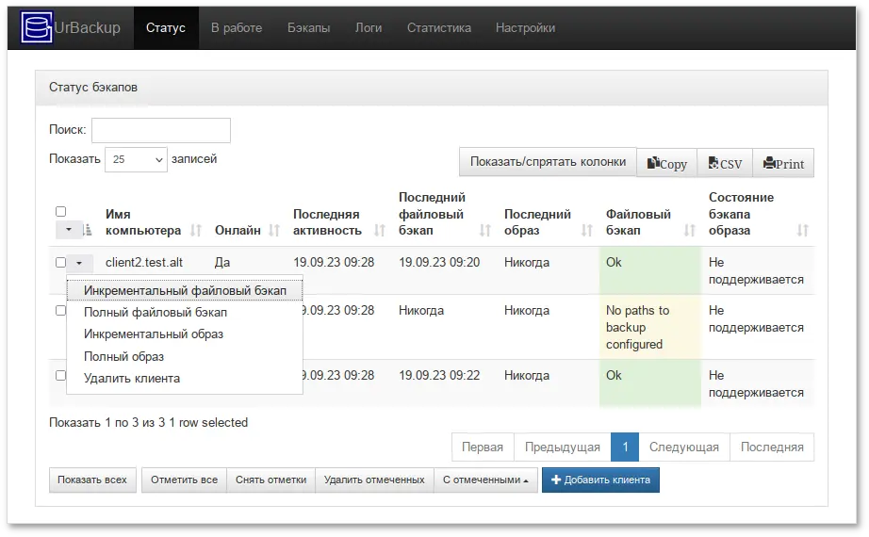
Task: Open Показать/спрятать колонки column selector
Action: [548, 162]
